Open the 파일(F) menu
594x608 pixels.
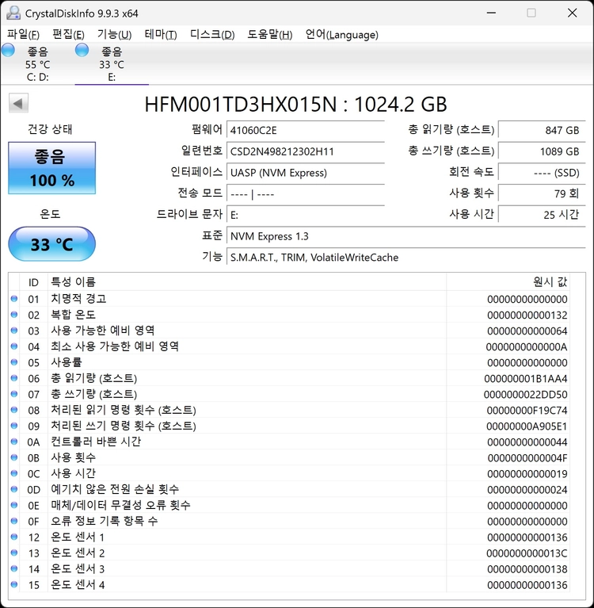click(x=23, y=35)
